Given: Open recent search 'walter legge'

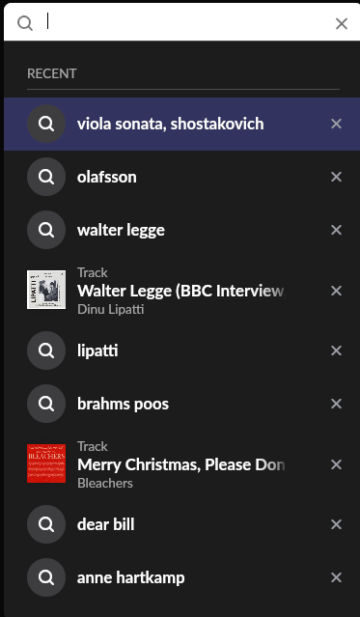Looking at the screenshot, I should 181,230.
